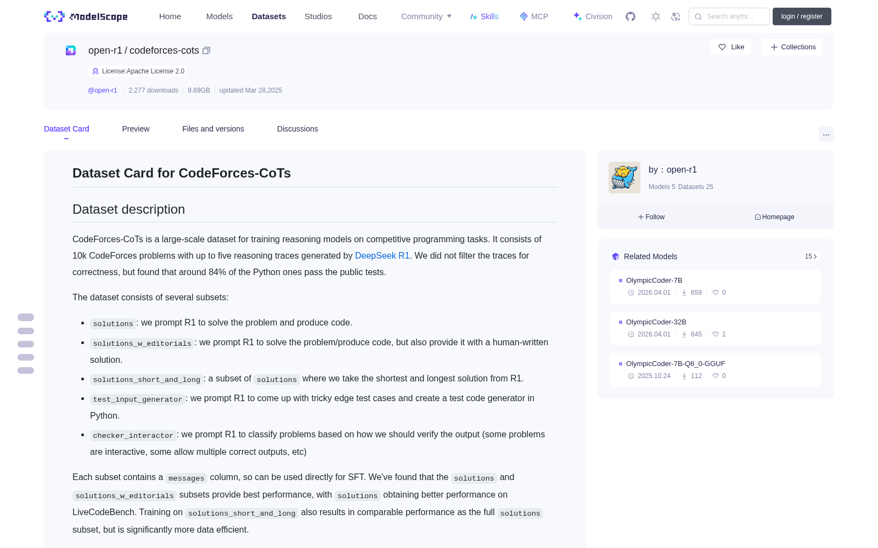The height and width of the screenshot is (548, 878).
Task: Follow the open-r1 organization
Action: [651, 217]
